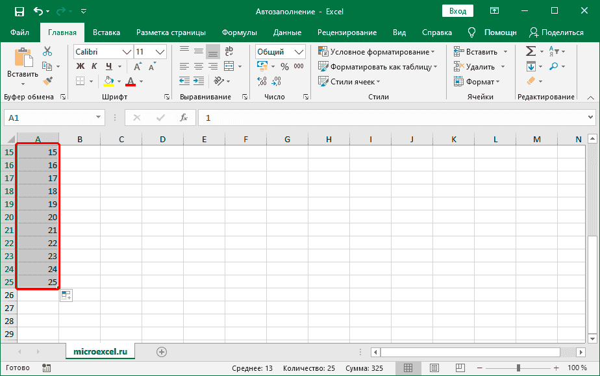
Task: Click the Format Painter brush icon
Action: 47,81
